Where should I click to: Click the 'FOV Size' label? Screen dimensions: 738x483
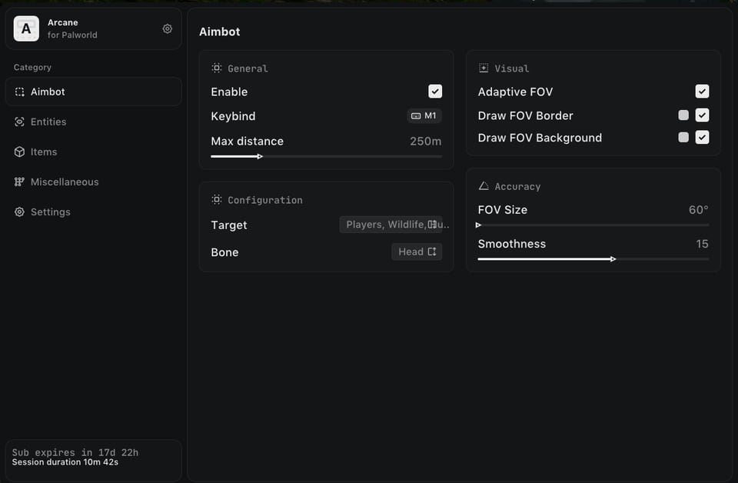pos(502,210)
